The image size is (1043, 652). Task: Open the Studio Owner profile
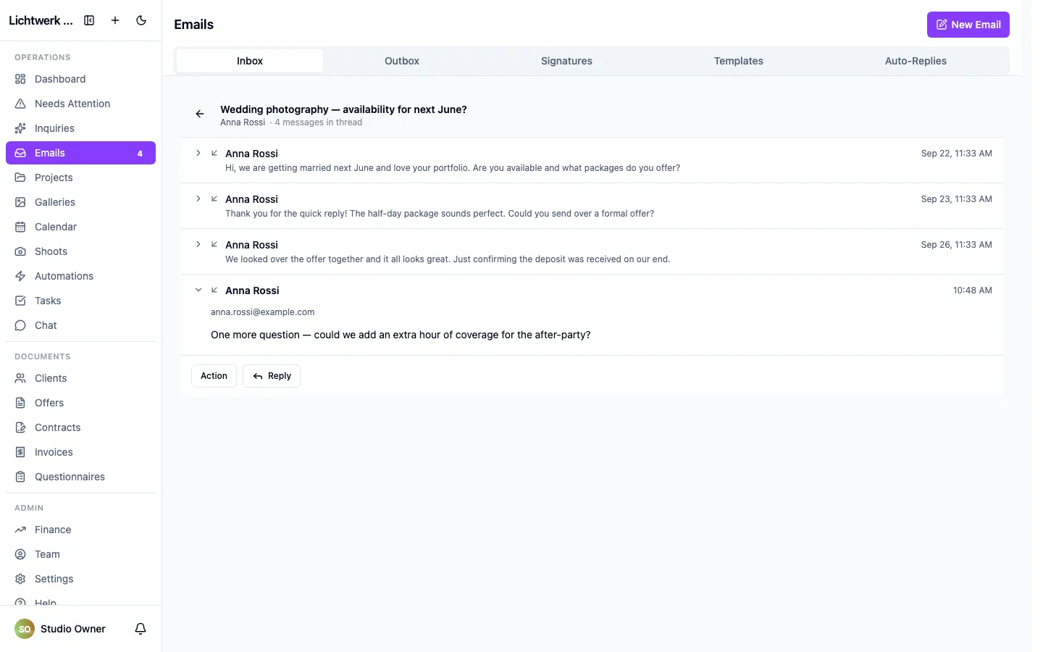pos(61,629)
